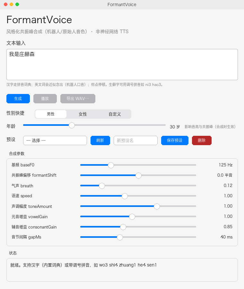Click the 40 ms gap value
The height and width of the screenshot is (289, 244).
[x=227, y=237]
